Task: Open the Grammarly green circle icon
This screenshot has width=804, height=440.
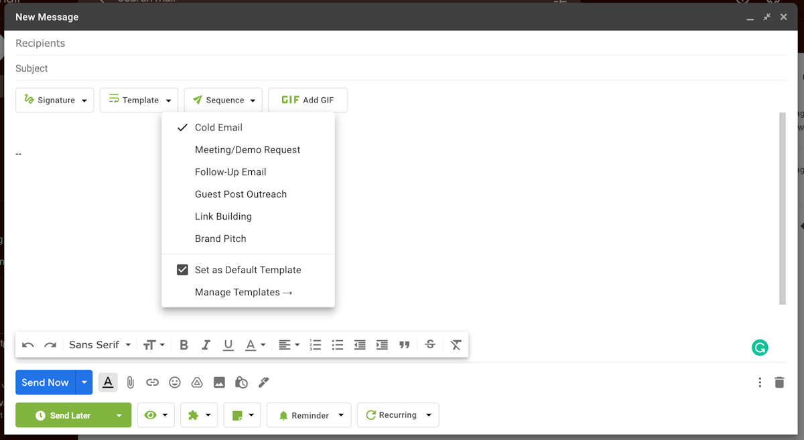Action: click(x=760, y=348)
